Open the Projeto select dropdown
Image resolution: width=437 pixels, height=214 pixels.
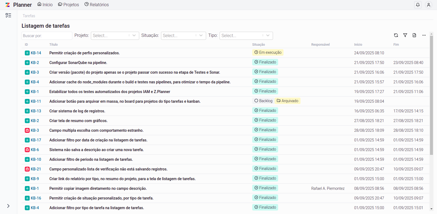(x=115, y=35)
